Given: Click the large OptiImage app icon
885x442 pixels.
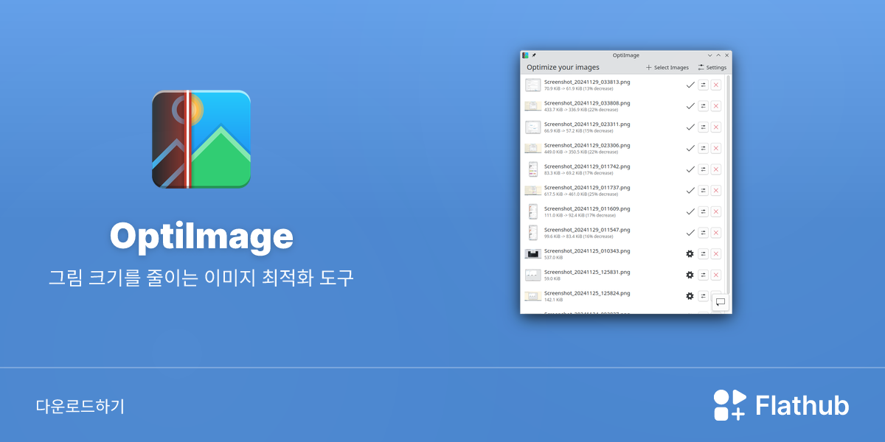Looking at the screenshot, I should pyautogui.click(x=201, y=139).
